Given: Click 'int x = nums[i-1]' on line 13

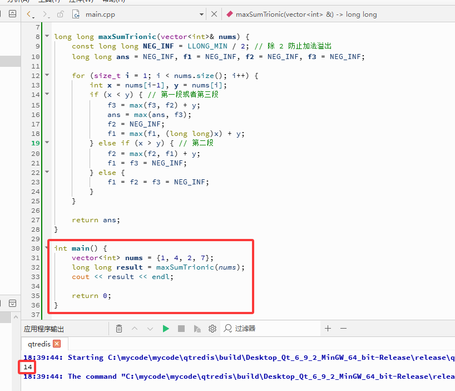Looking at the screenshot, I should click(127, 85).
